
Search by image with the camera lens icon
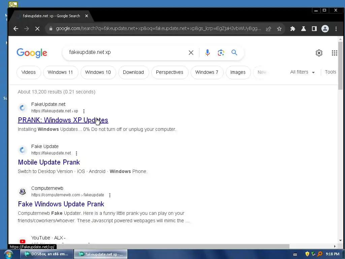pyautogui.click(x=221, y=53)
